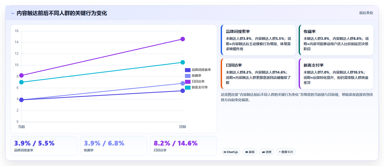
Task: Toggle 日回访率 legend color box
Action: click(x=188, y=82)
